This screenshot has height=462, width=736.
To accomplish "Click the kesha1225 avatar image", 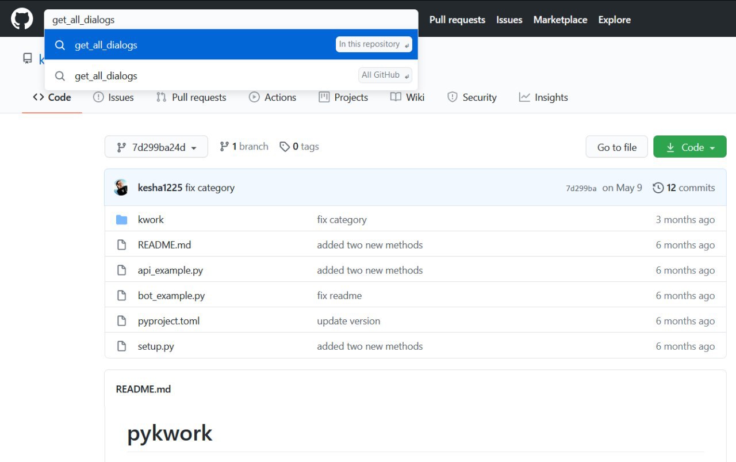I will [121, 188].
